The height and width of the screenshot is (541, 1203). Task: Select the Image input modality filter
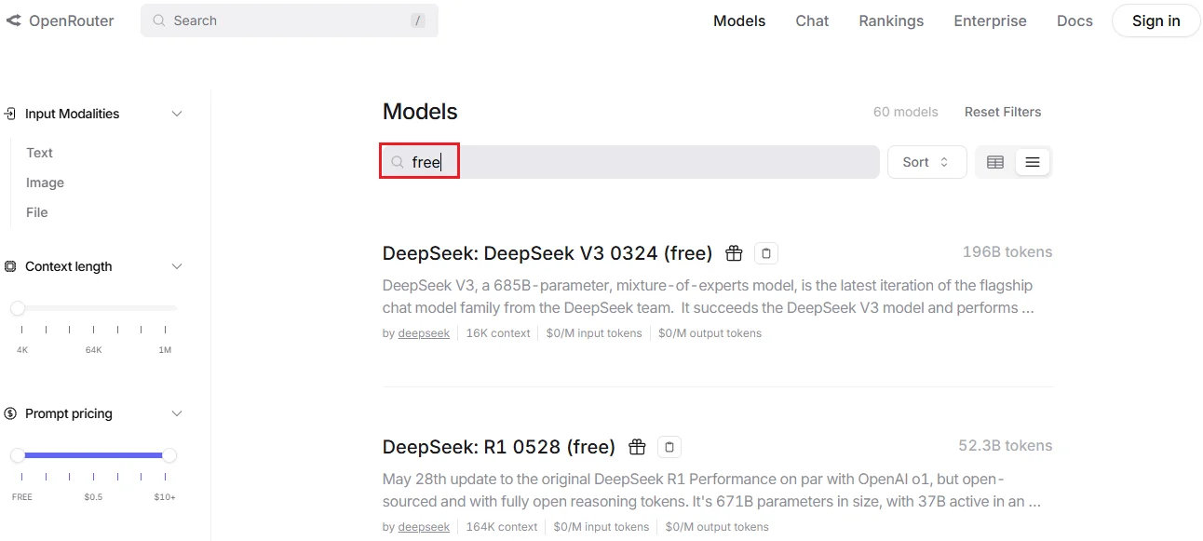[x=45, y=183]
